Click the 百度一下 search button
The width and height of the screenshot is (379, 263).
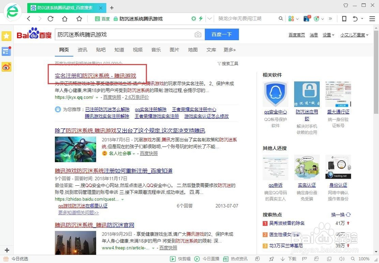tap(222, 34)
